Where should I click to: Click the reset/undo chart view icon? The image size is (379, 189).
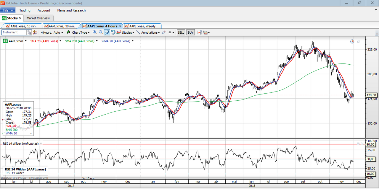113,32
